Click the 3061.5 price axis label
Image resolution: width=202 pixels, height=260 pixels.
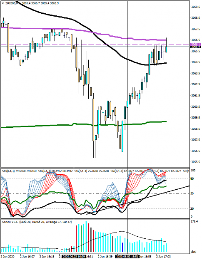196,96
